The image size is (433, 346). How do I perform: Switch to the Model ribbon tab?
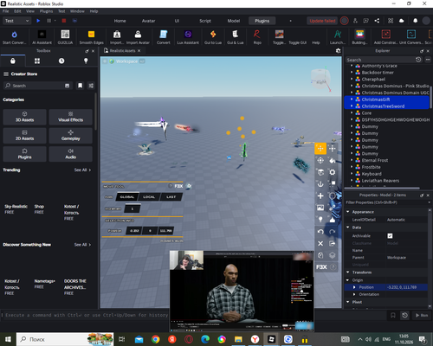[234, 21]
